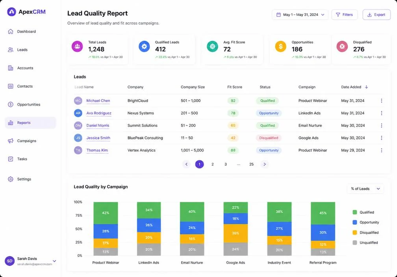Click the Filters button
This screenshot has height=277, width=397.
pos(344,15)
